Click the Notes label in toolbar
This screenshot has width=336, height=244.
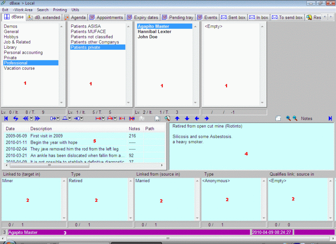(x=306, y=119)
